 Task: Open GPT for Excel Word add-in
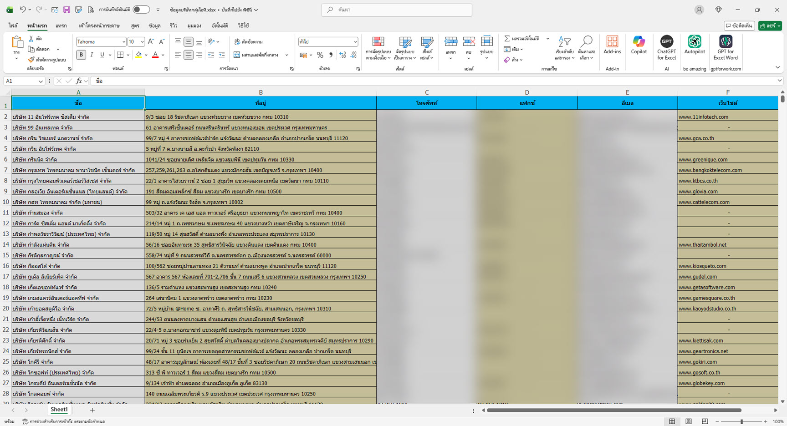tap(725, 42)
